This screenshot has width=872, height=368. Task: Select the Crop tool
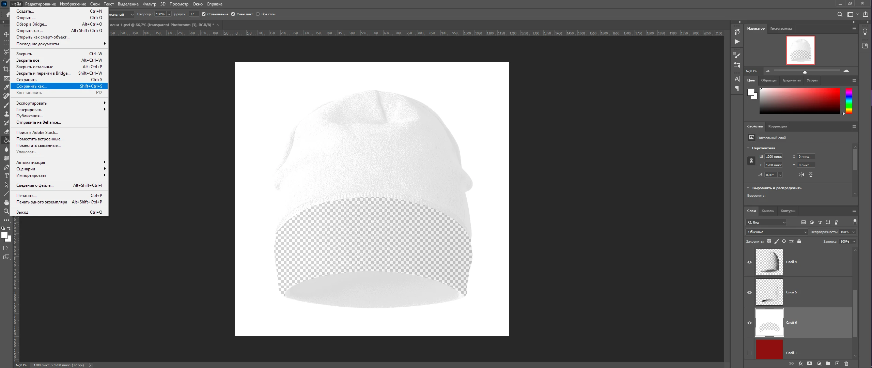pos(6,70)
